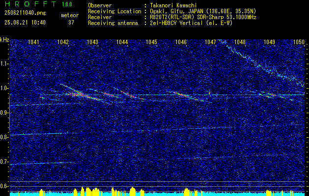Click the 0.8 frequency axis label
The image size is (309, 196).
coord(4,137)
